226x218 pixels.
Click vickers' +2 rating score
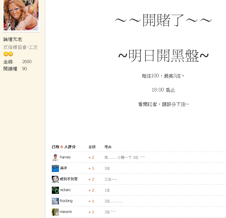[91, 190]
